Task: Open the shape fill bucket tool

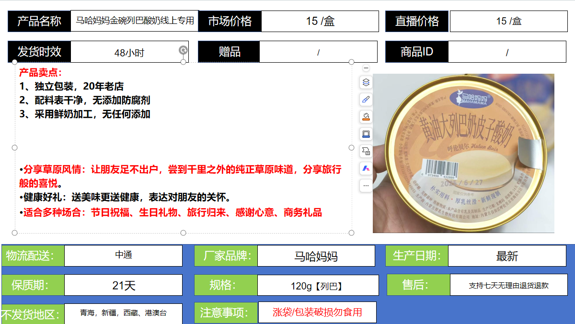Action: pyautogui.click(x=366, y=117)
